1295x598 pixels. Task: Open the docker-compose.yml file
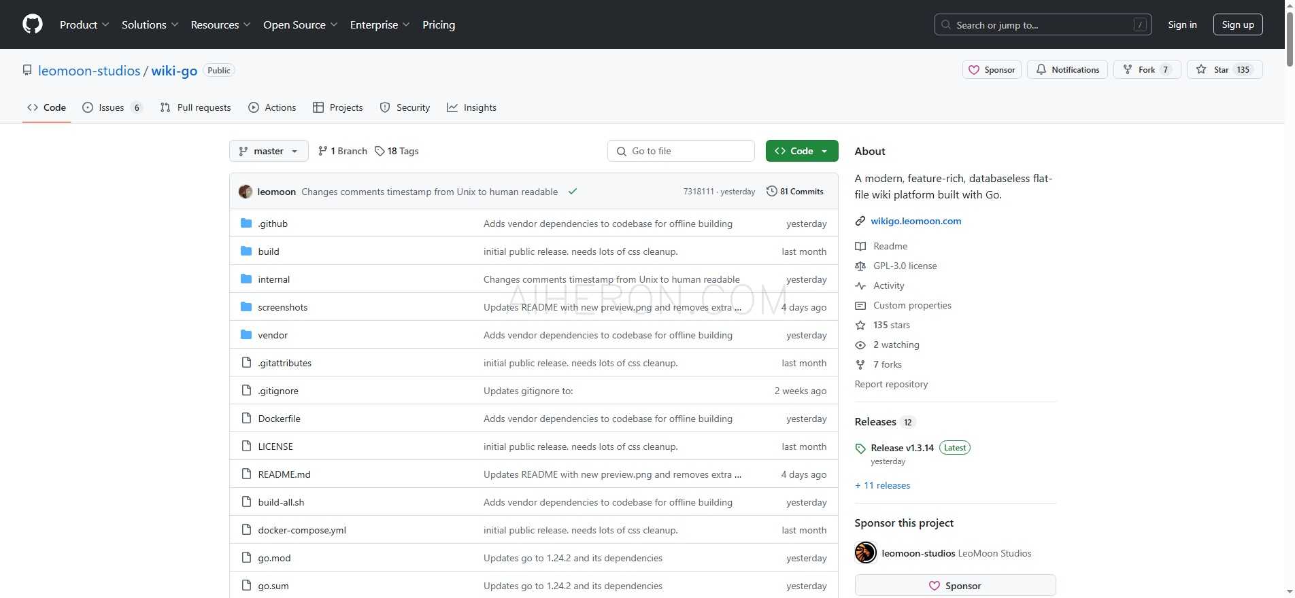click(x=302, y=530)
